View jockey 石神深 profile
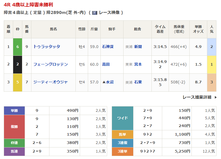 (x=108, y=47)
